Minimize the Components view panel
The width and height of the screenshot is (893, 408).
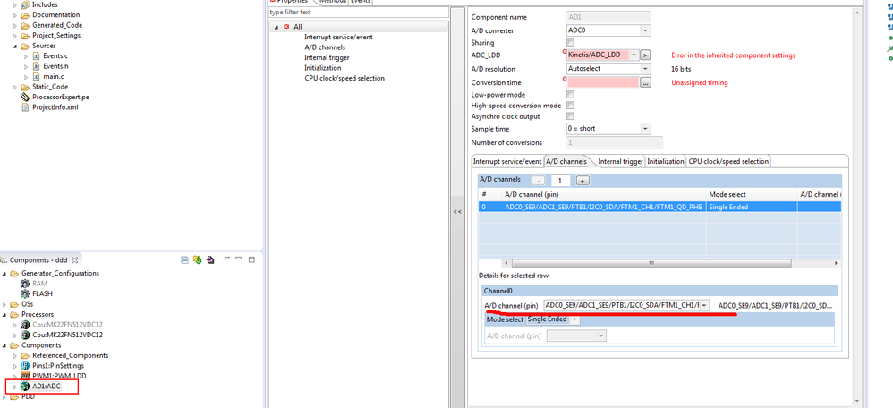[239, 259]
